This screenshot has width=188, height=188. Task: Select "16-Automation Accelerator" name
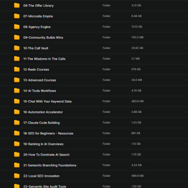coord(43,112)
